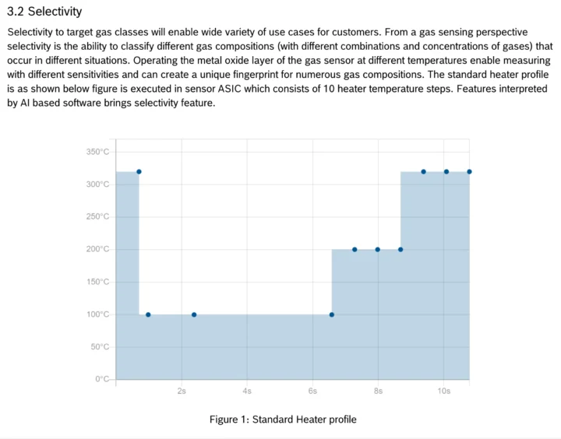Select the first 320°C point after the final step
The image size is (561, 439).
pos(423,171)
